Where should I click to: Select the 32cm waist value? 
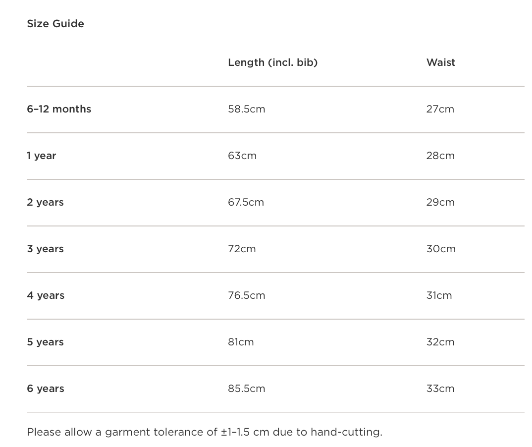pyautogui.click(x=440, y=342)
